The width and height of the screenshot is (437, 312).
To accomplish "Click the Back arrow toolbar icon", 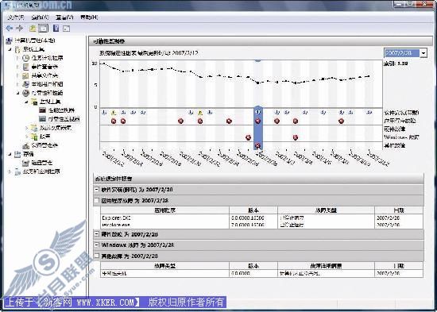I will [x=10, y=28].
